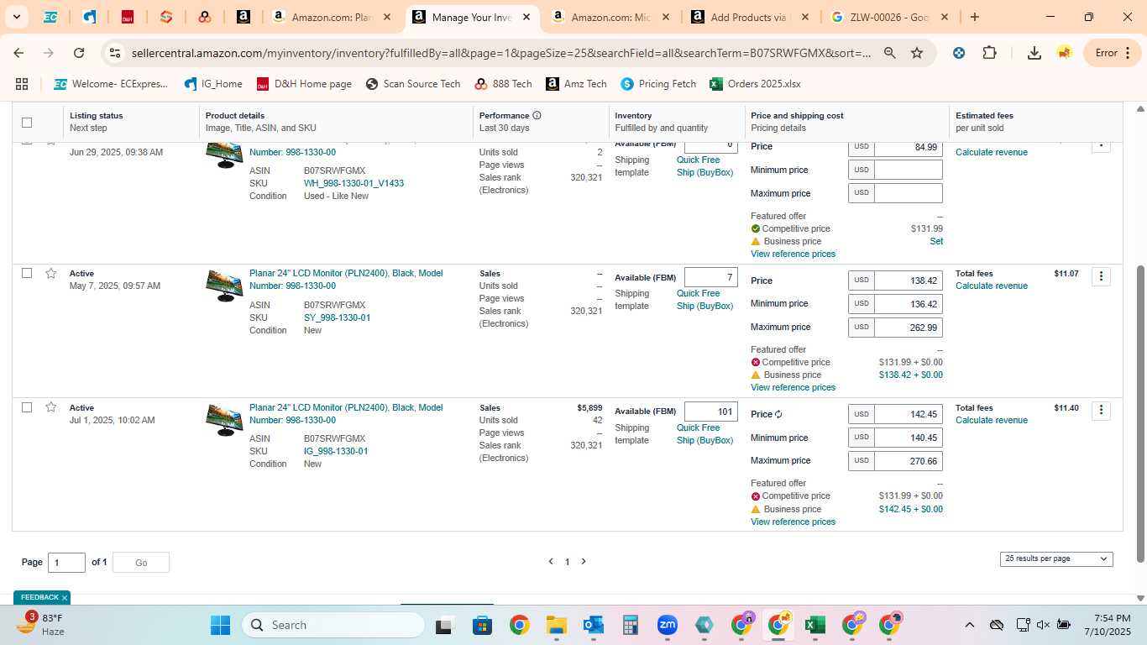Open SKU link SY_998-1330-01

click(x=337, y=317)
